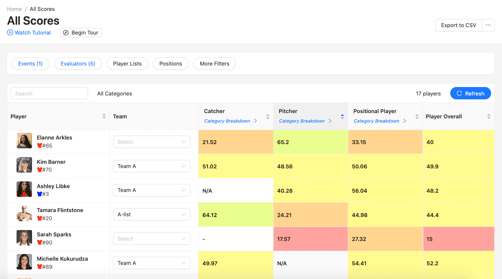Go to Home in the breadcrumb
This screenshot has width=502, height=279.
14,9
